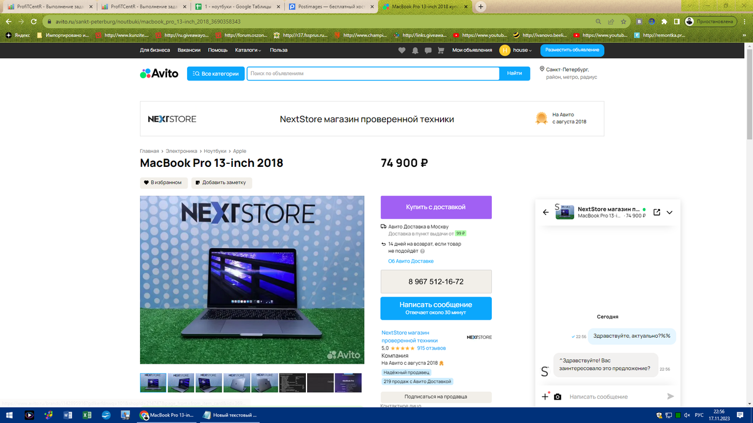753x423 pixels.
Task: Open notifications via the bell icon
Action: [x=414, y=51]
